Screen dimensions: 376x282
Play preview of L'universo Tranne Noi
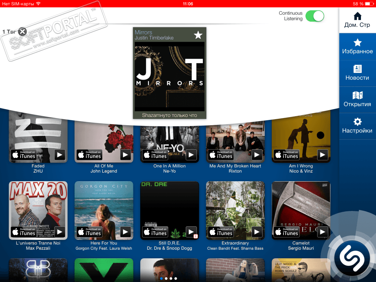click(60, 232)
